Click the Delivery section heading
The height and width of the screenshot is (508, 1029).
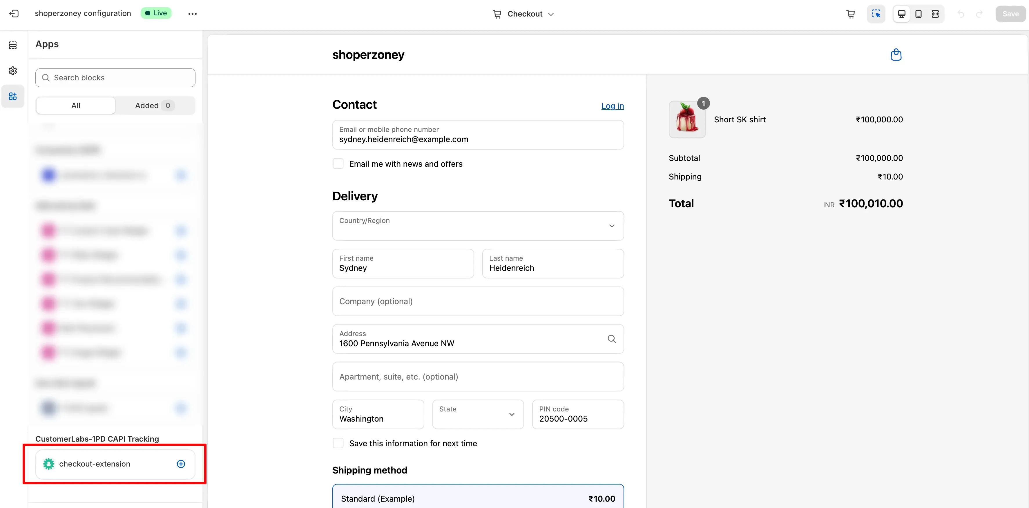(355, 196)
